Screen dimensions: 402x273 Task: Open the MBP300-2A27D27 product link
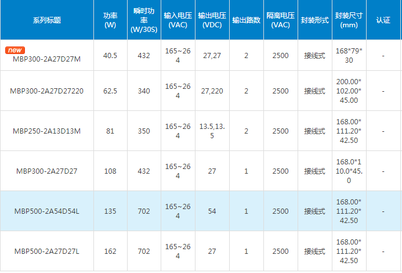(47, 171)
